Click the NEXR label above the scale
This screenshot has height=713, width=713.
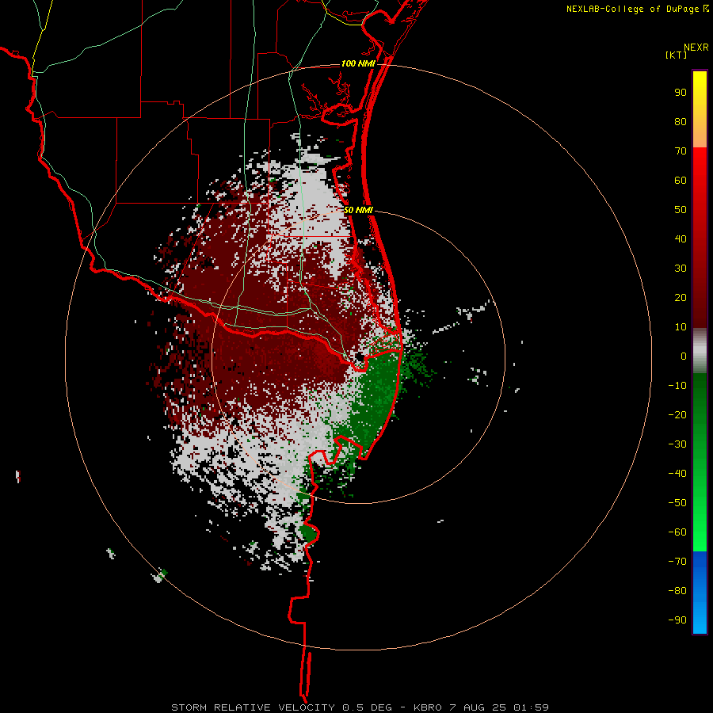[x=696, y=48]
